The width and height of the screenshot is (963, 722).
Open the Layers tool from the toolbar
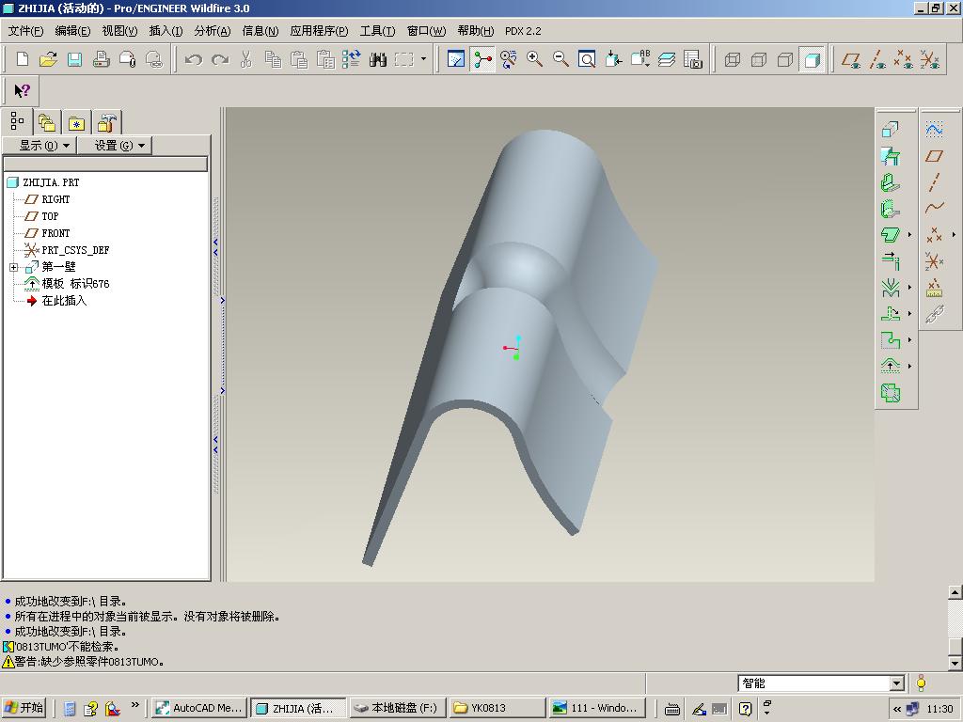(x=667, y=59)
